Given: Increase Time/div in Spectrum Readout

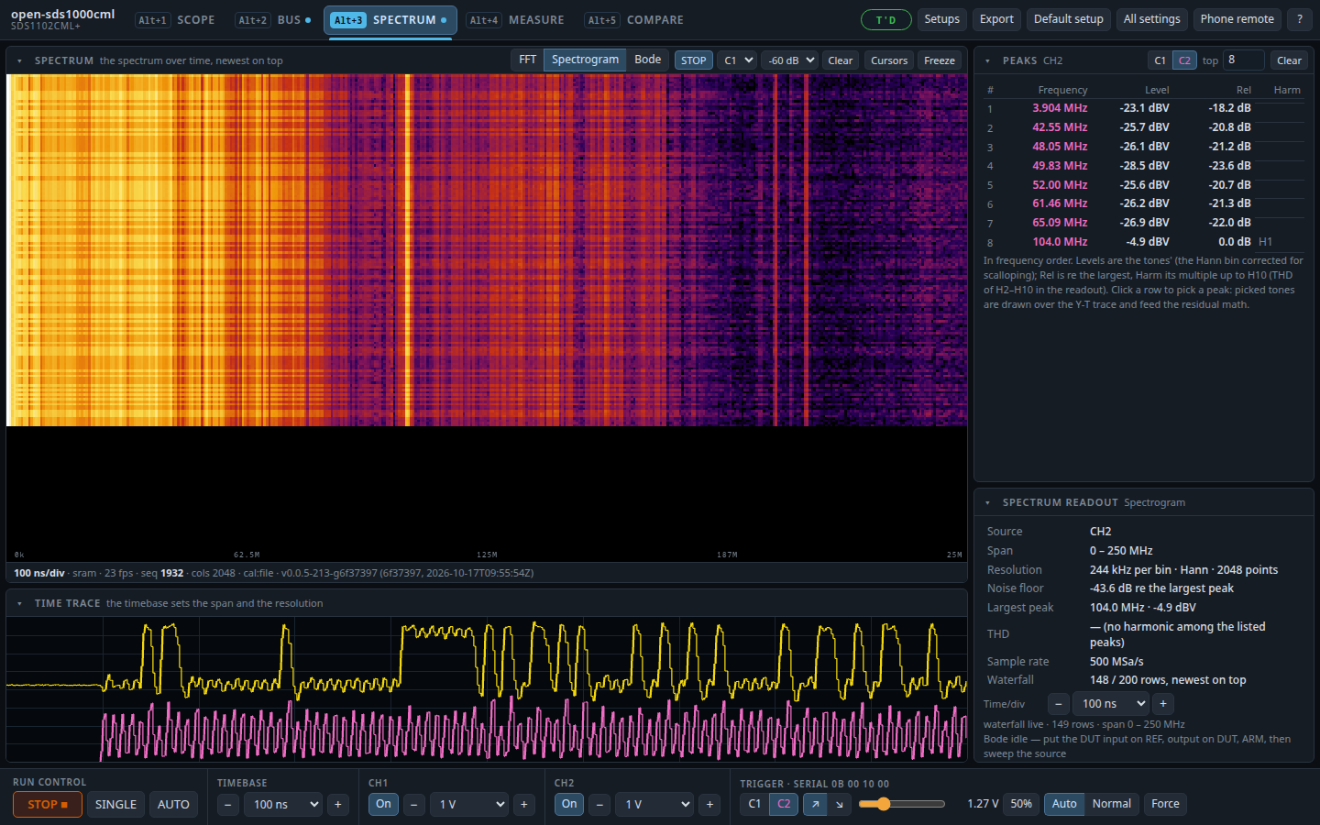Looking at the screenshot, I should tap(1163, 704).
